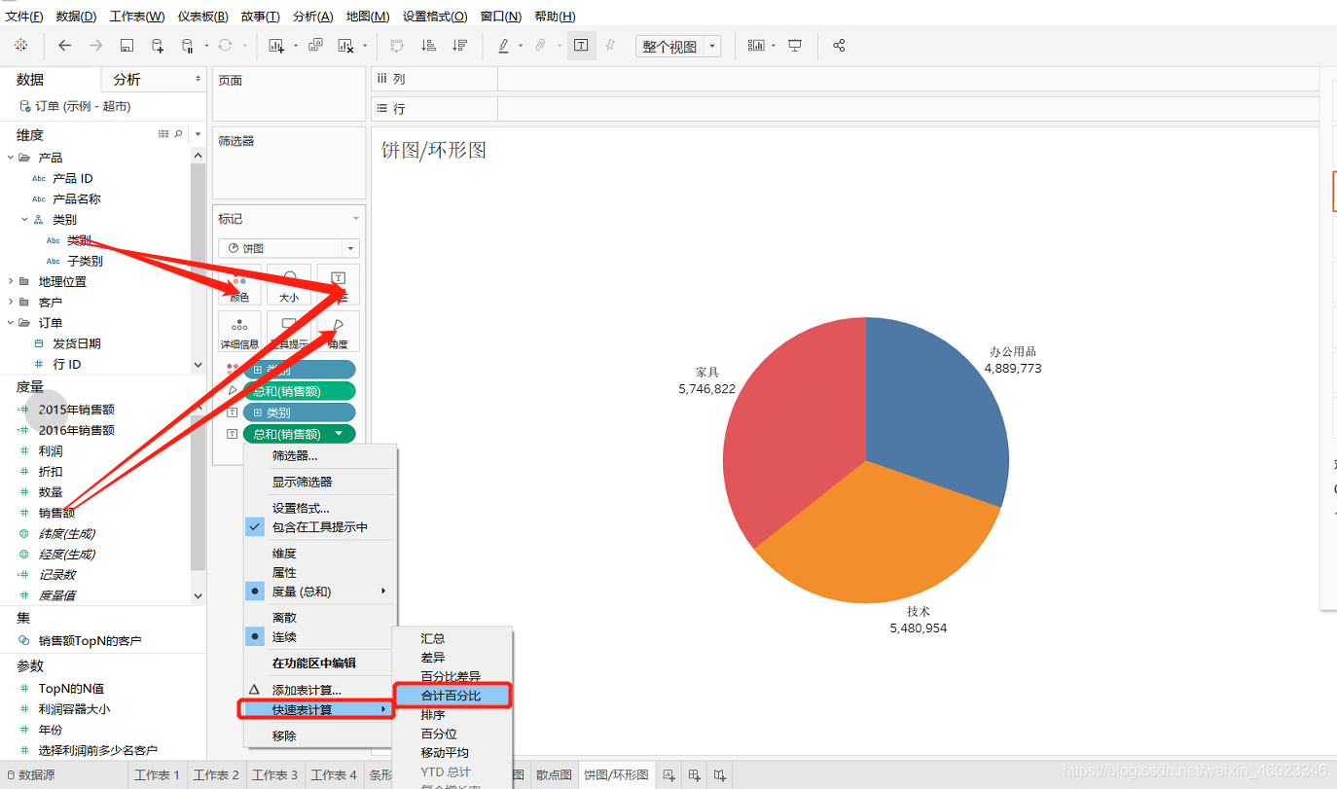The height and width of the screenshot is (789, 1337).
Task: Click the Detail button in the Marks card
Action: (239, 331)
